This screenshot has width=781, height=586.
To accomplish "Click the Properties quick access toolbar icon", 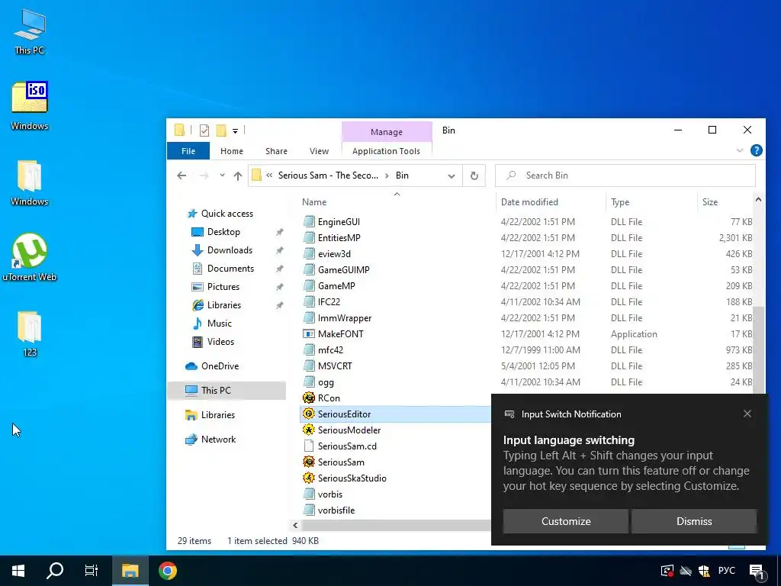I will pos(204,130).
